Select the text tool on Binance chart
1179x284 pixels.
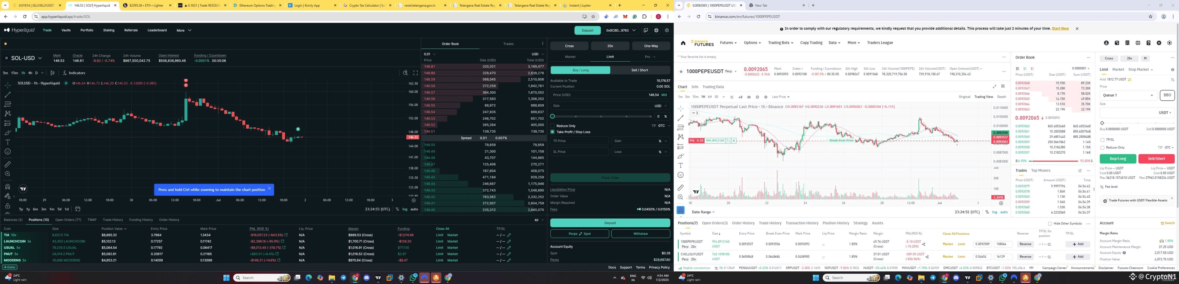pyautogui.click(x=680, y=165)
